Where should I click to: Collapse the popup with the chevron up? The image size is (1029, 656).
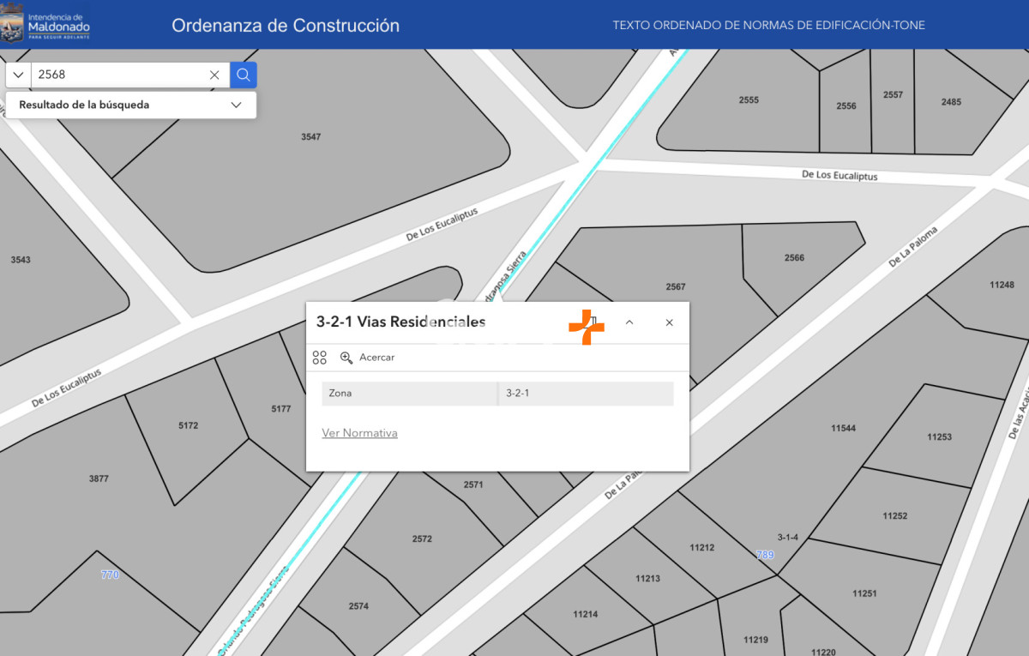pos(629,322)
